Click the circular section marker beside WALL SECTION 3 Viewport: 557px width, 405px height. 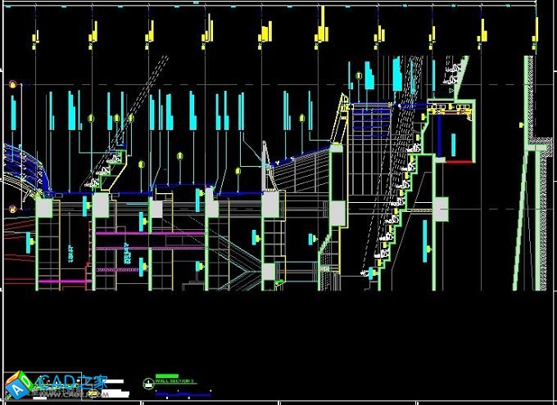coord(147,382)
